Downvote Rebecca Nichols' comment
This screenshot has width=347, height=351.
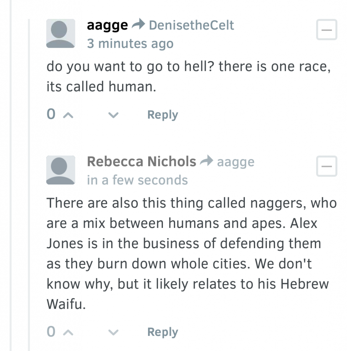[x=113, y=332]
